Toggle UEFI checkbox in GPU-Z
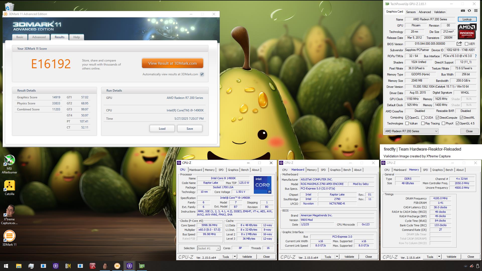 [x=466, y=44]
